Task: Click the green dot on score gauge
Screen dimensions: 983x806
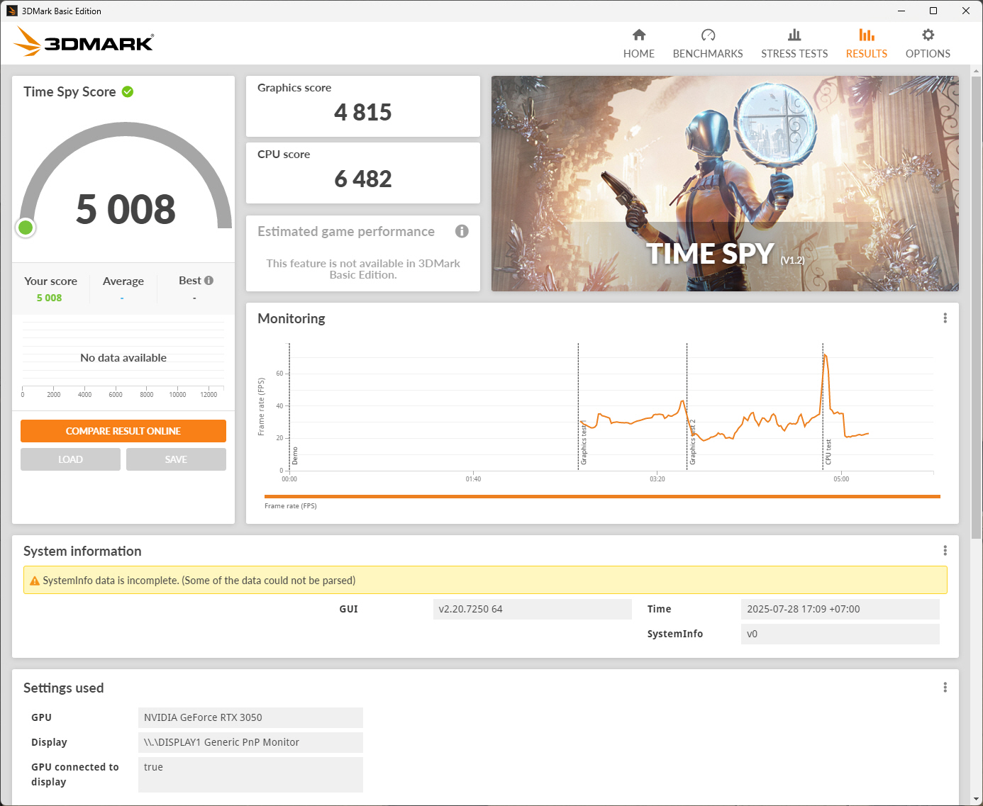Action: [26, 228]
